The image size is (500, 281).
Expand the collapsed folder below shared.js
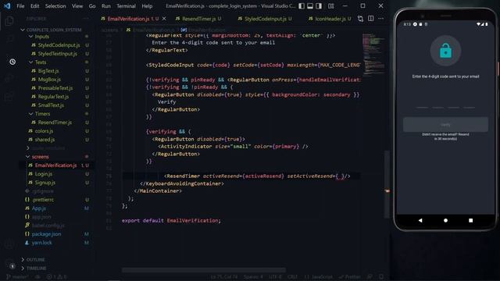click(x=28, y=148)
